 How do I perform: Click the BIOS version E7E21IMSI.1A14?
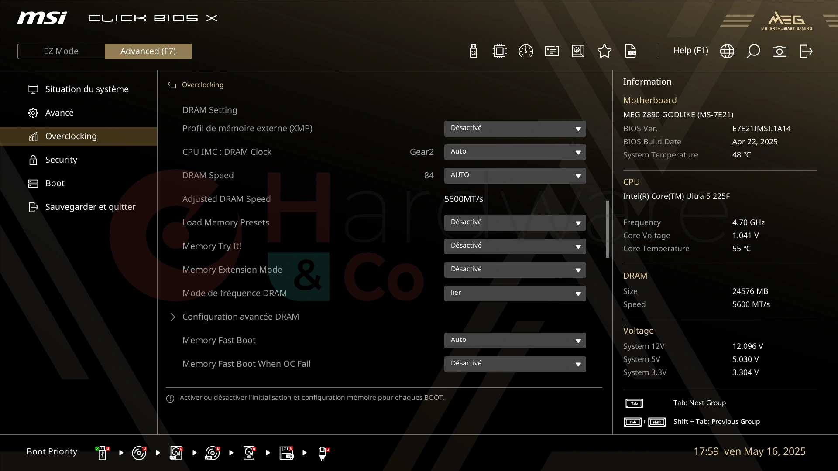[761, 129]
